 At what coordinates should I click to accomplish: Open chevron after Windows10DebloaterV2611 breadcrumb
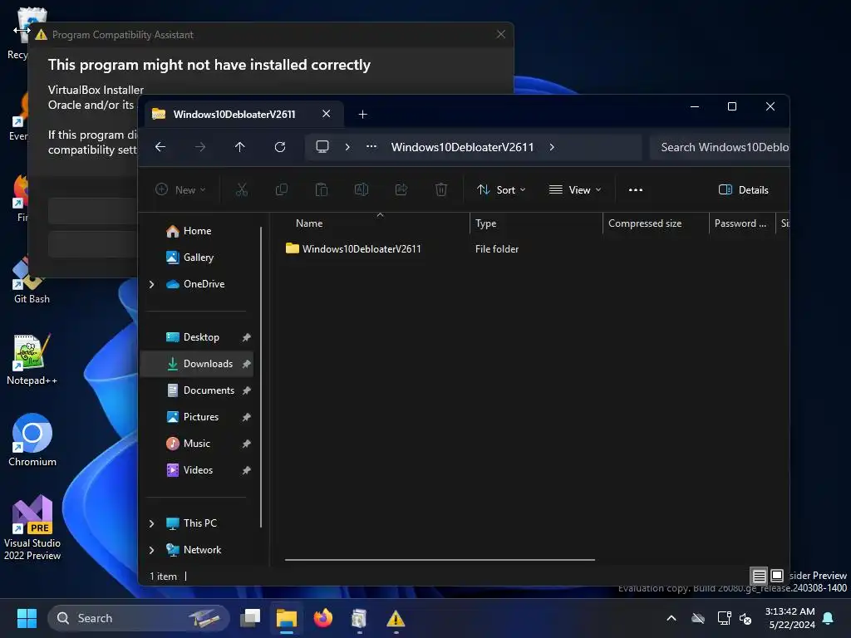click(552, 147)
